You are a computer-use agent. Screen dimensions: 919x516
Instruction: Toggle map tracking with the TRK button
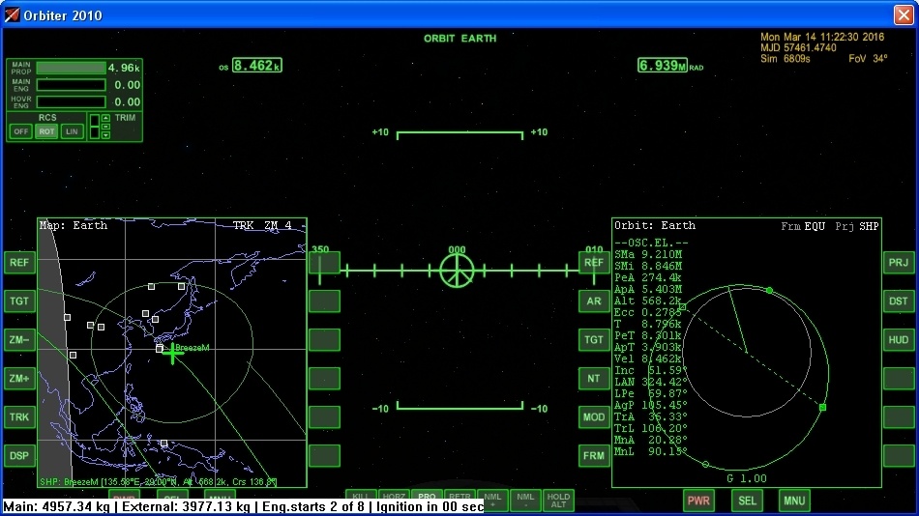tap(18, 417)
